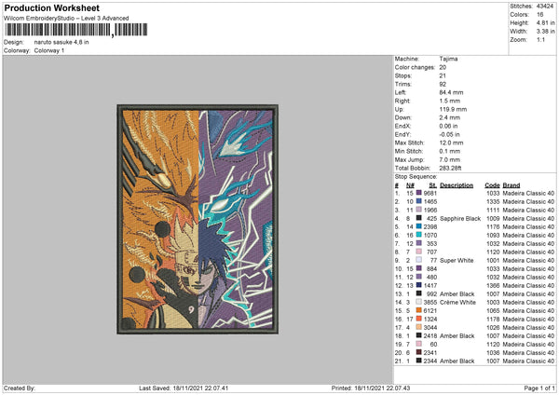Click the 'Description' column header
The width and height of the screenshot is (559, 395).
pos(457,185)
